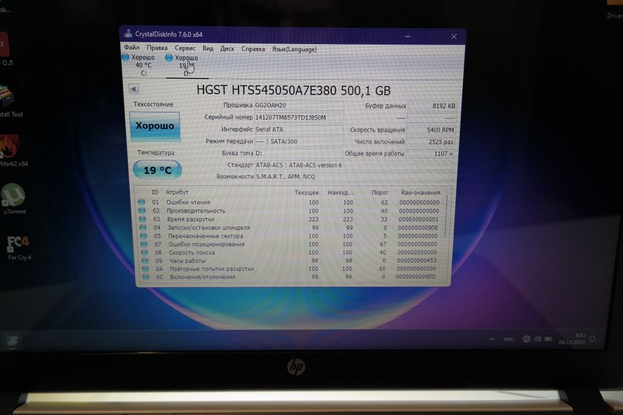The height and width of the screenshot is (415, 623).
Task: Open the network tray icon
Action: pyautogui.click(x=526, y=339)
